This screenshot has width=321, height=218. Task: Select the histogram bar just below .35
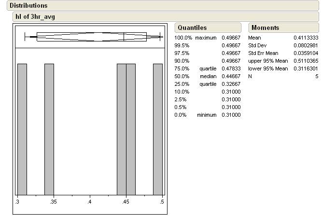49,128
